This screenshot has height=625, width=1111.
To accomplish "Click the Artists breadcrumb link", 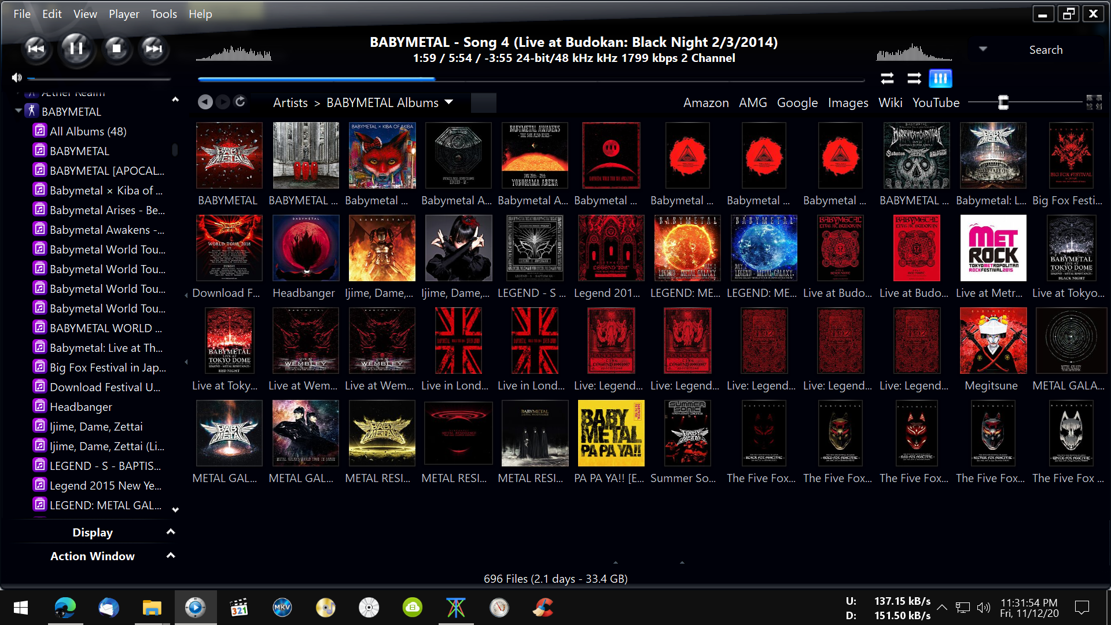I will (x=290, y=102).
